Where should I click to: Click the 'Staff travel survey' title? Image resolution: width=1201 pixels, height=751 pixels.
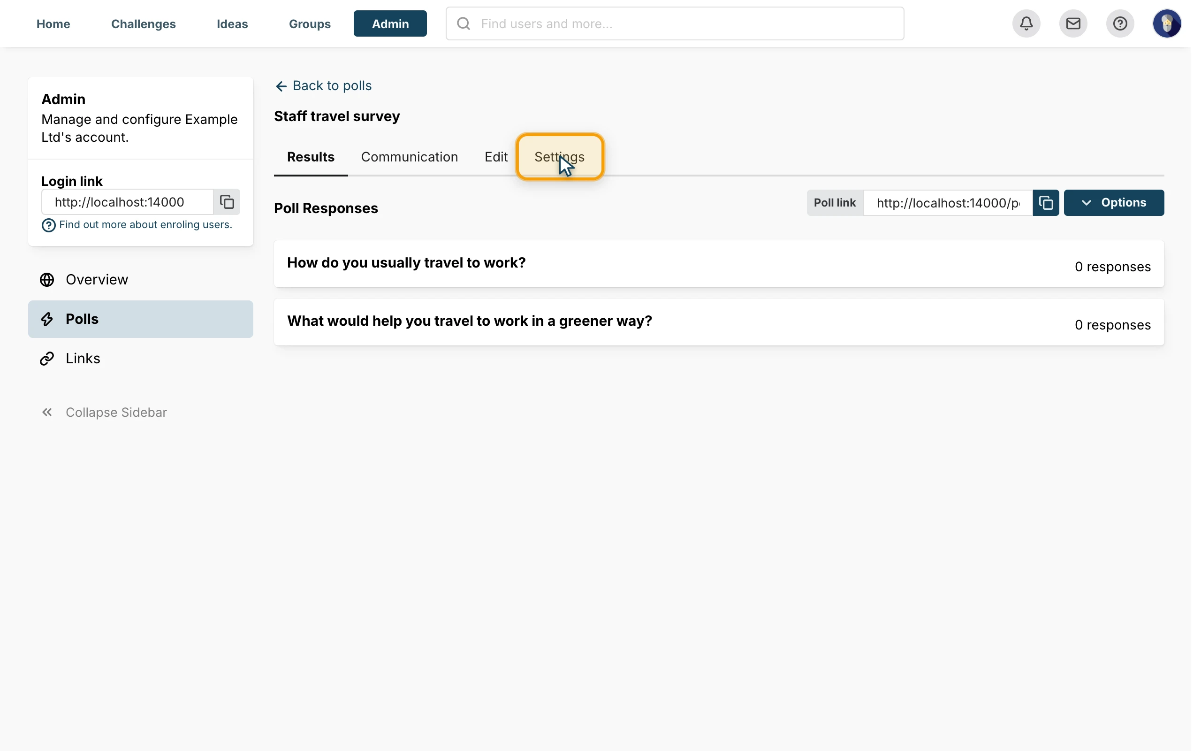pos(337,116)
